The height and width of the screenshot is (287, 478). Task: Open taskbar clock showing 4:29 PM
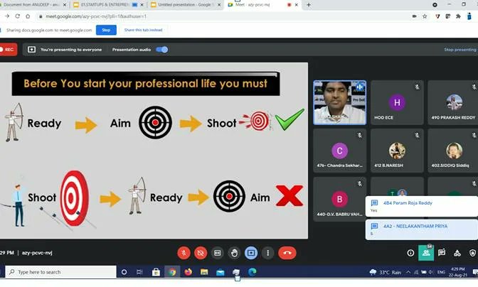[457, 272]
